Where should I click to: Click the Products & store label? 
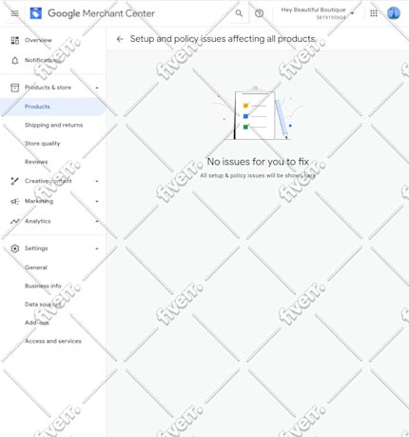pos(48,88)
